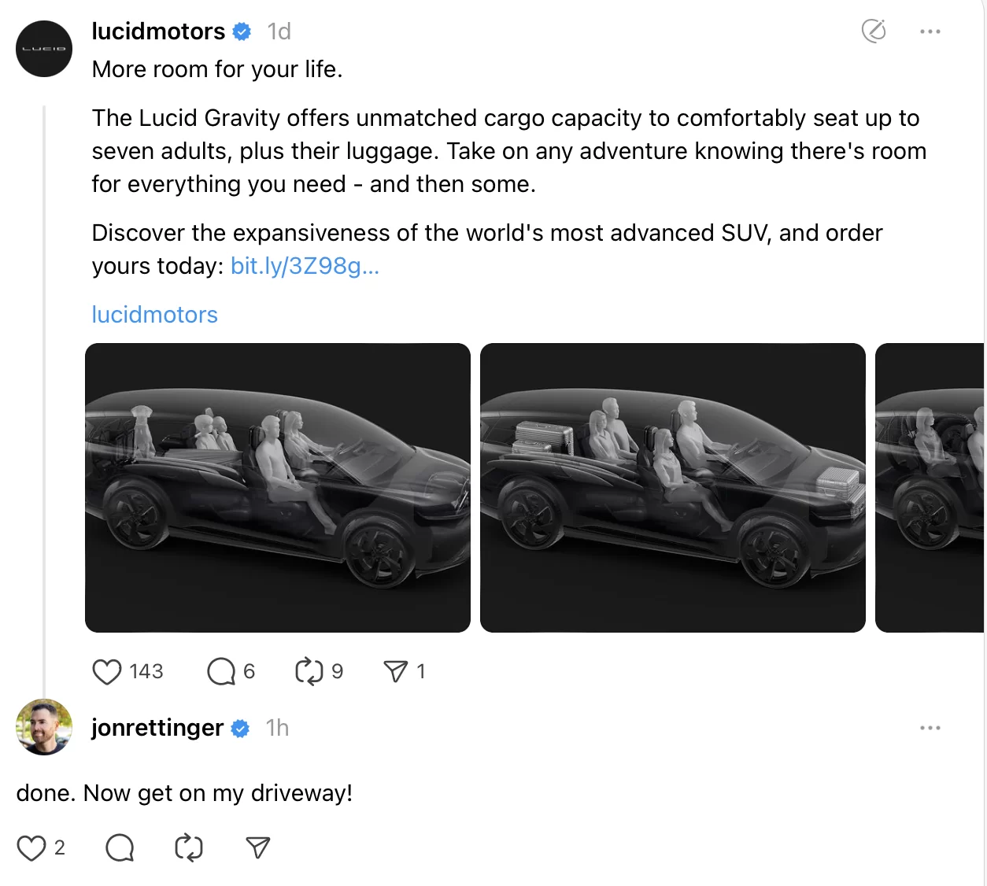This screenshot has height=886, width=987.
Task: Click the circular edit icon beside post menu
Action: click(874, 31)
